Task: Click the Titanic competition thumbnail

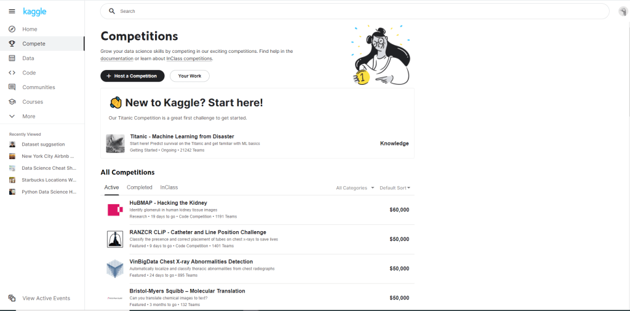Action: coord(115,143)
